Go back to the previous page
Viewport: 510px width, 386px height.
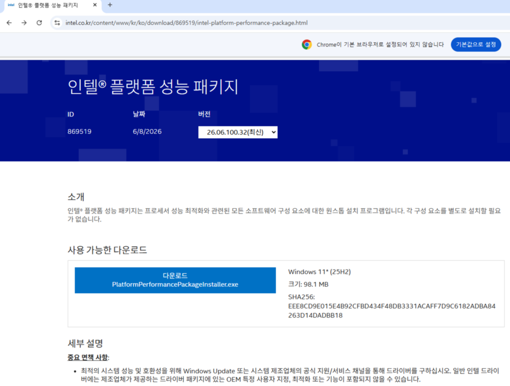(9, 23)
